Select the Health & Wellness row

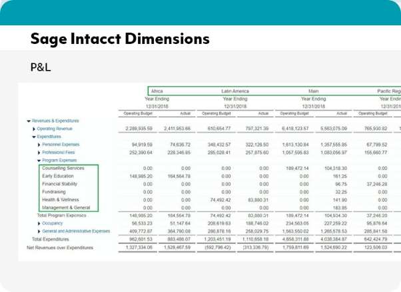(x=61, y=200)
